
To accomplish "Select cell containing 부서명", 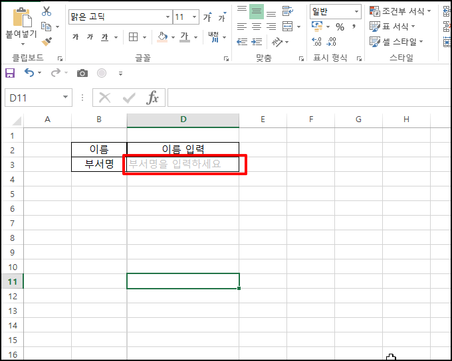I will [x=99, y=164].
